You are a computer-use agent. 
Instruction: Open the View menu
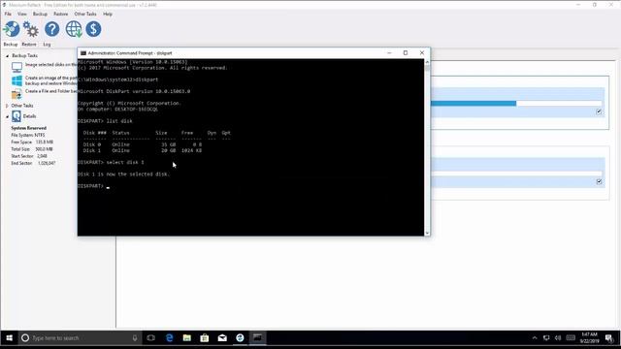(22, 14)
